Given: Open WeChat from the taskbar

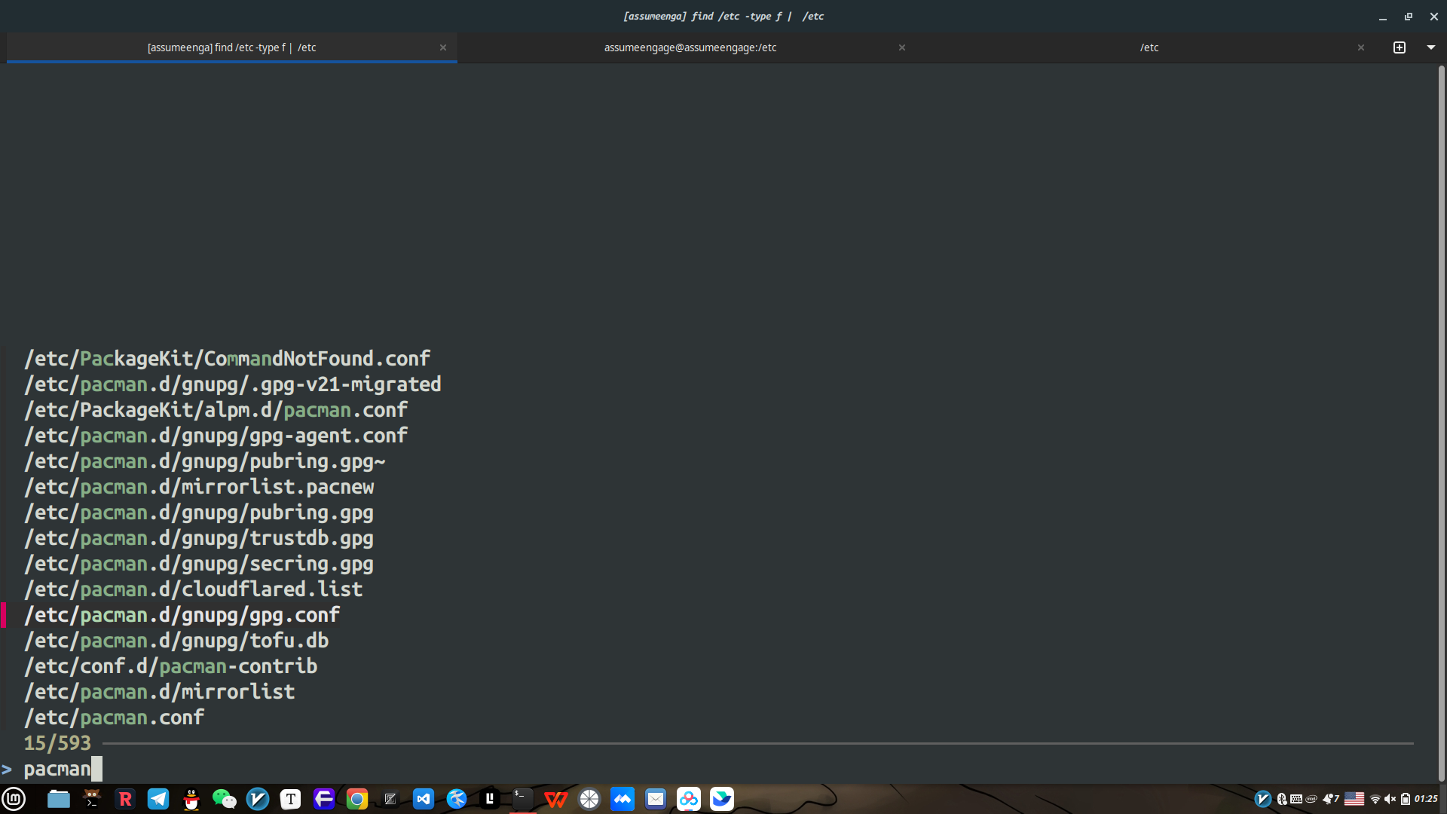Looking at the screenshot, I should coord(224,799).
